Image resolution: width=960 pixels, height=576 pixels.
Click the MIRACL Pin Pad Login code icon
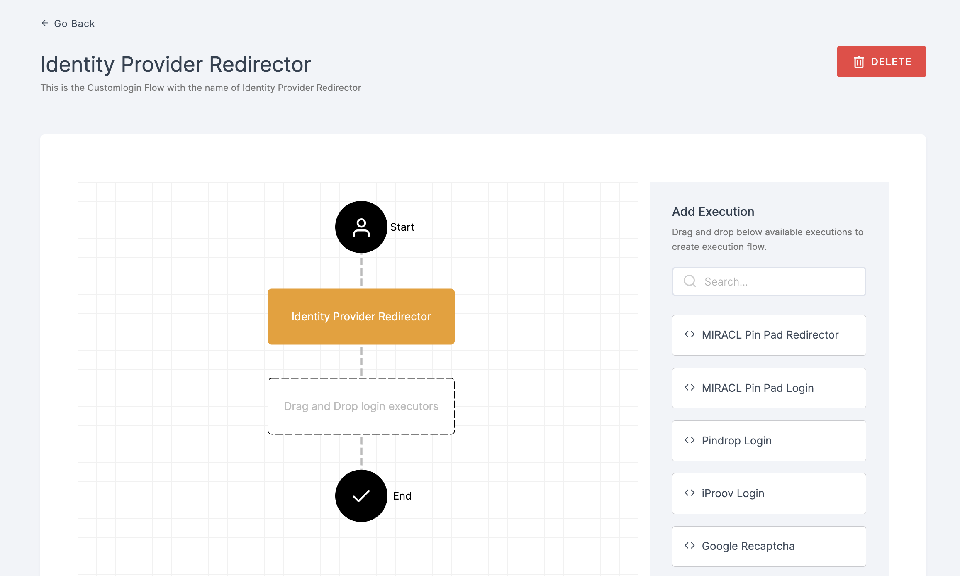(690, 388)
